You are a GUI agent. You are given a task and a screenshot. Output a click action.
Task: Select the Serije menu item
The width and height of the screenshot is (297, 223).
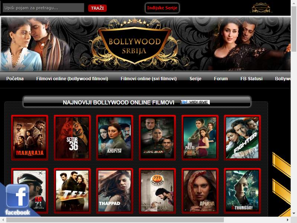click(196, 79)
